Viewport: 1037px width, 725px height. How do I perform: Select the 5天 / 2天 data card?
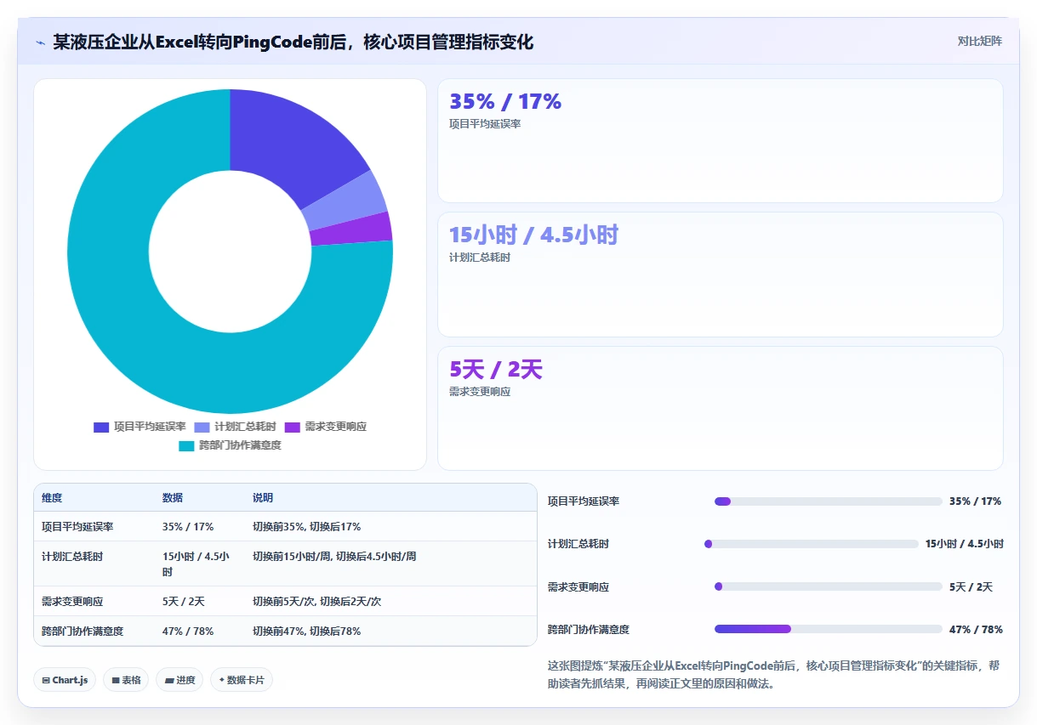point(720,408)
